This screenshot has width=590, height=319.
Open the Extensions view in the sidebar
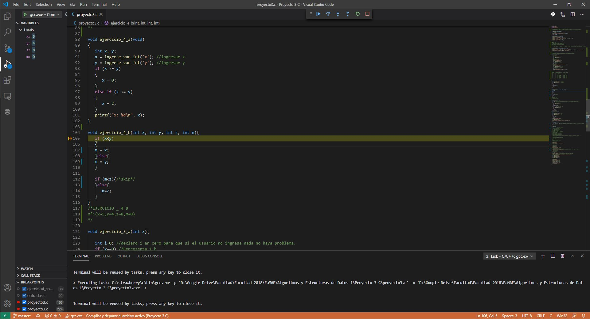7,80
